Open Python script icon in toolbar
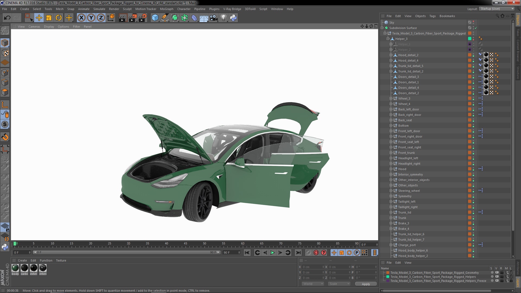521x293 pixels. (233, 18)
